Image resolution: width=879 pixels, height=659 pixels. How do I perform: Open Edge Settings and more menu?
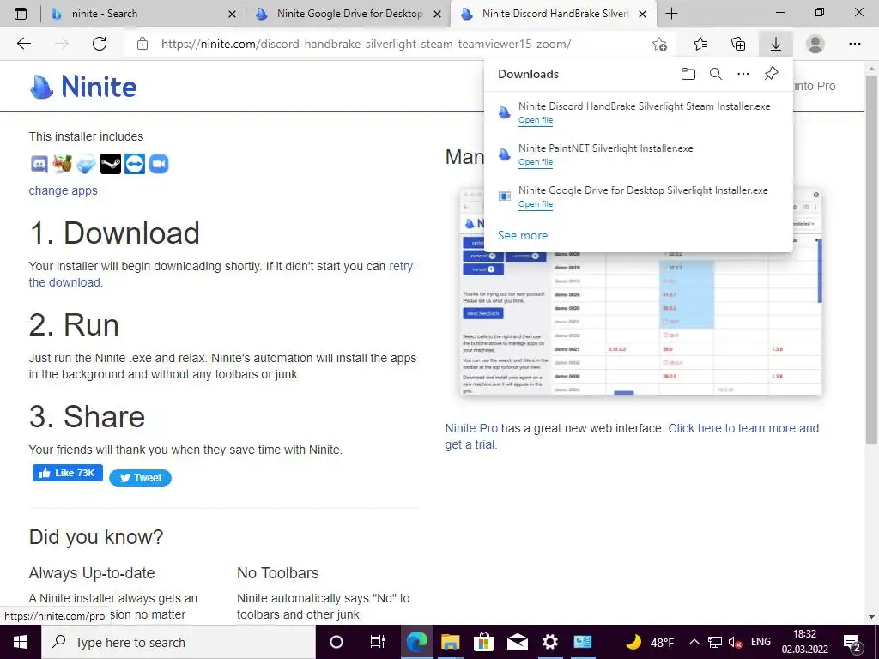(x=854, y=44)
